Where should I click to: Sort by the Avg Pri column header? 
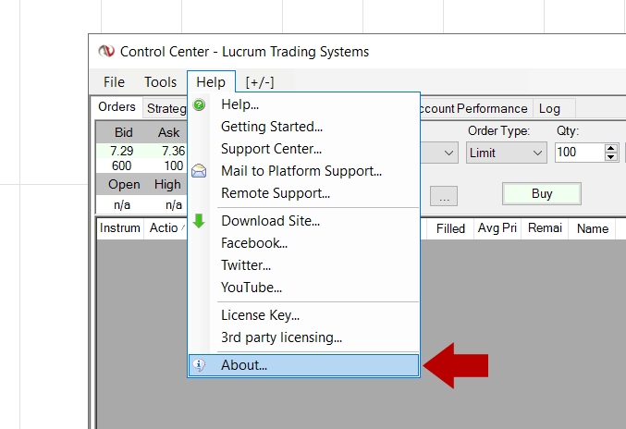(x=497, y=228)
